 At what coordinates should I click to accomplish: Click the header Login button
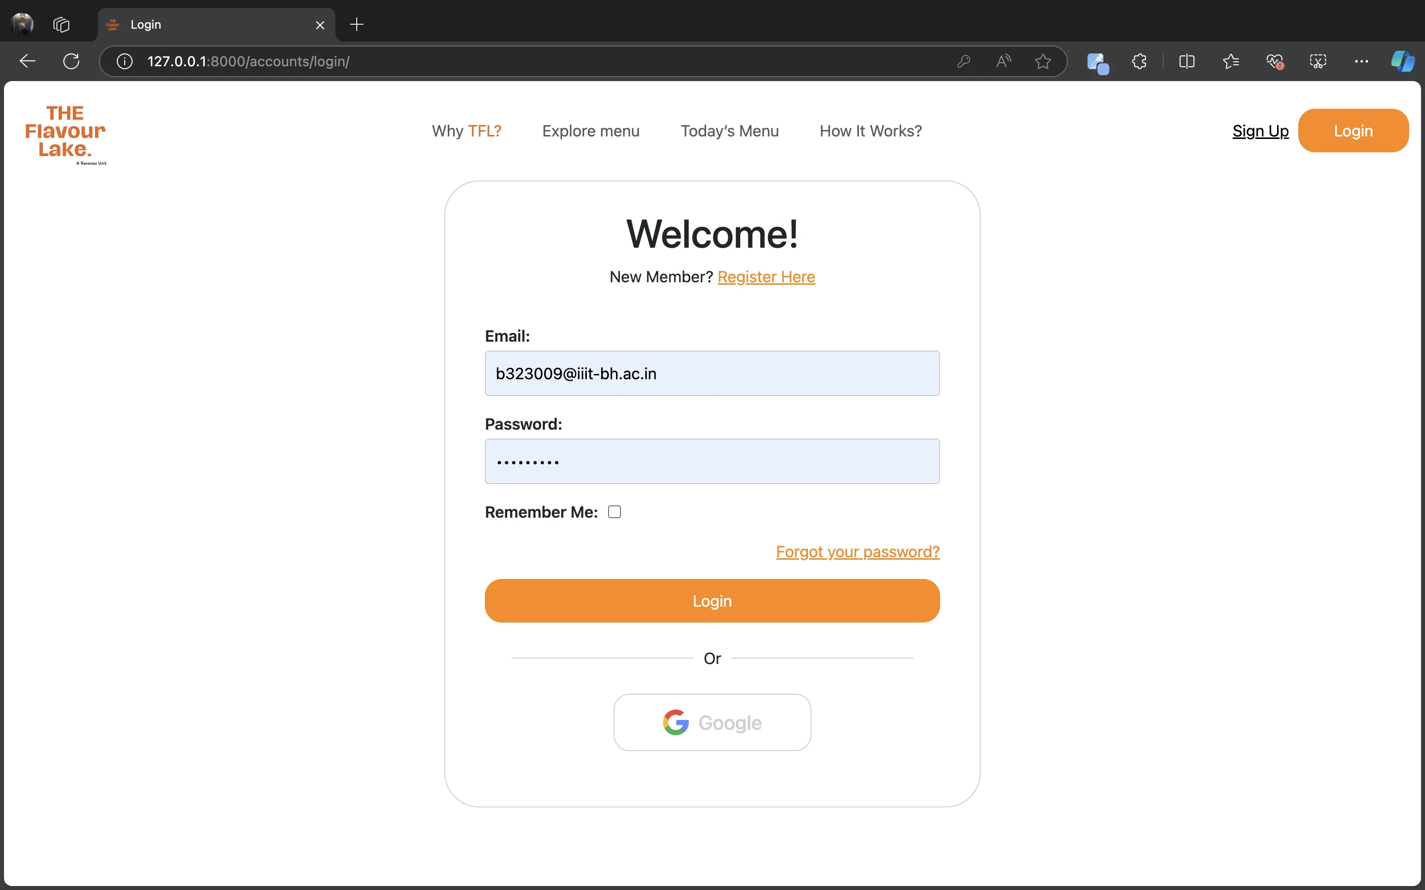pyautogui.click(x=1353, y=131)
